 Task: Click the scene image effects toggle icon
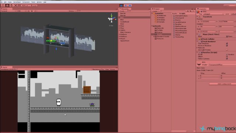[32, 11]
